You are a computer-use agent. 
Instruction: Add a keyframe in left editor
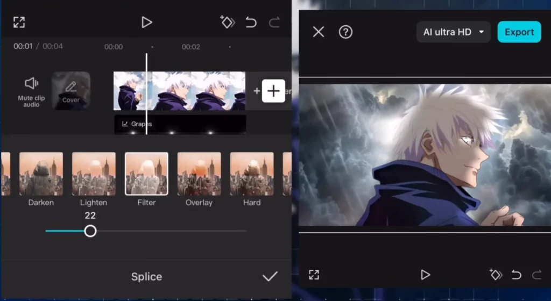pos(228,23)
